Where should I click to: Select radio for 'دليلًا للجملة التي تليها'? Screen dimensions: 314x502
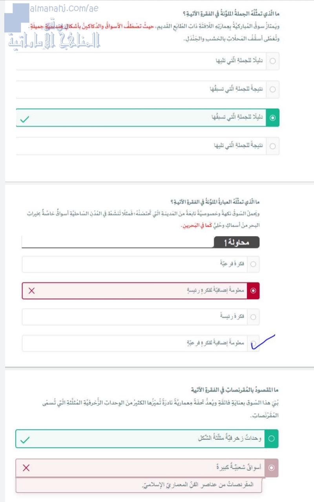(x=273, y=61)
